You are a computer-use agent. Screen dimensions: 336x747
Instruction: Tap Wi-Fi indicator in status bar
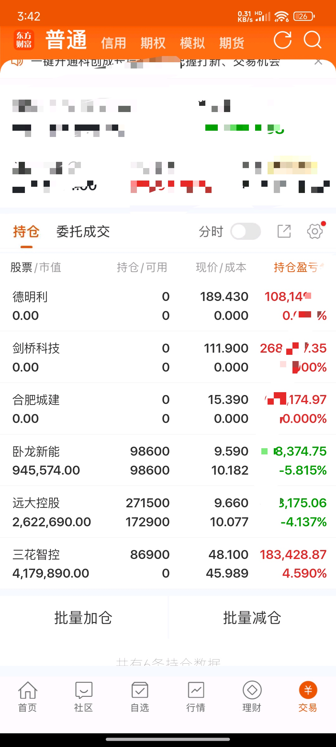click(282, 16)
